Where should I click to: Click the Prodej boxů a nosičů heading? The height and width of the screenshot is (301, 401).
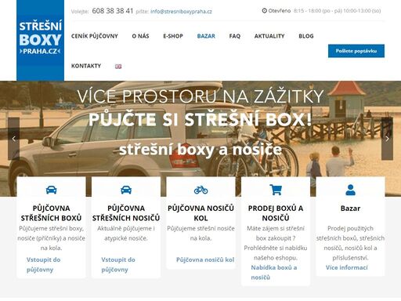click(276, 213)
